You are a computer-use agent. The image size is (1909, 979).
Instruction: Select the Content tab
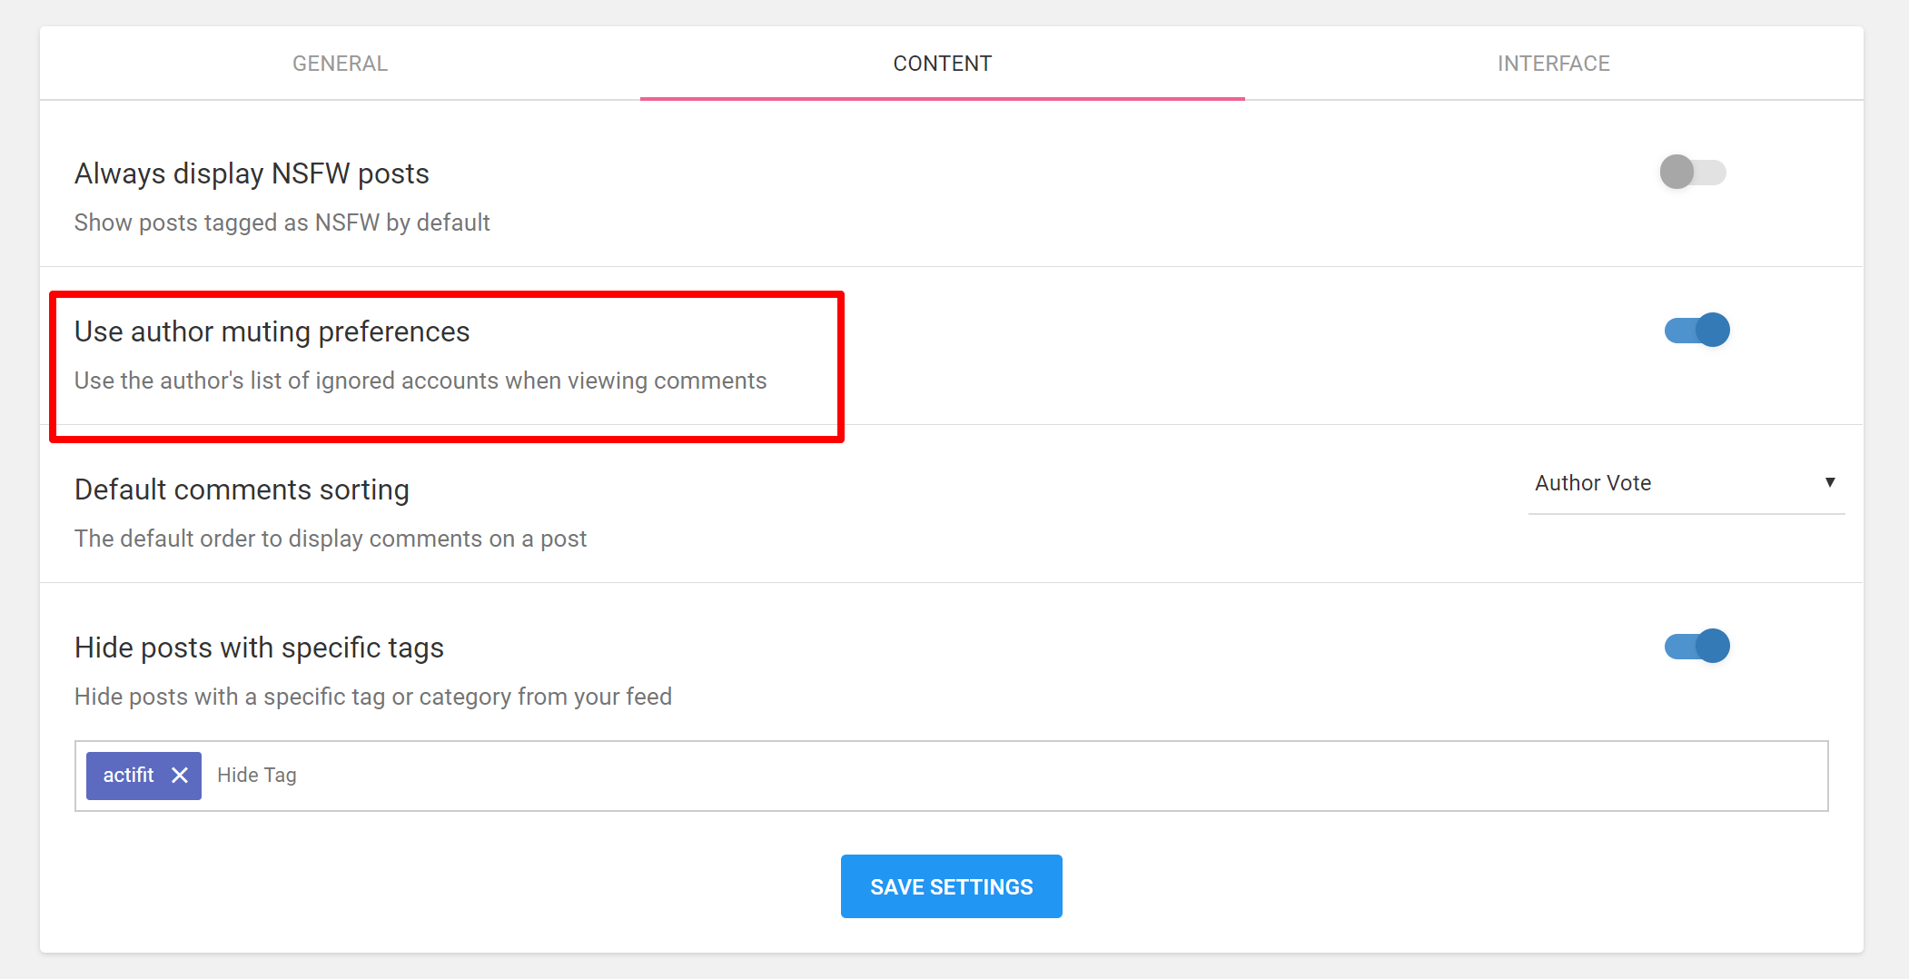942,64
